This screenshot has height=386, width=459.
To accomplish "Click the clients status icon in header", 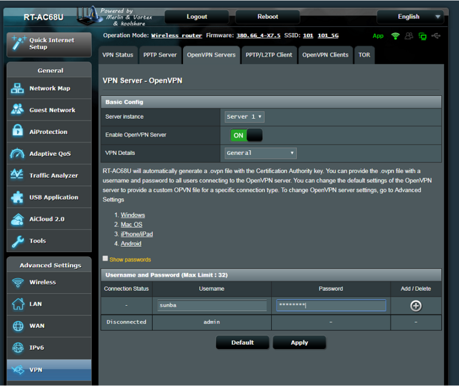I will pos(409,36).
